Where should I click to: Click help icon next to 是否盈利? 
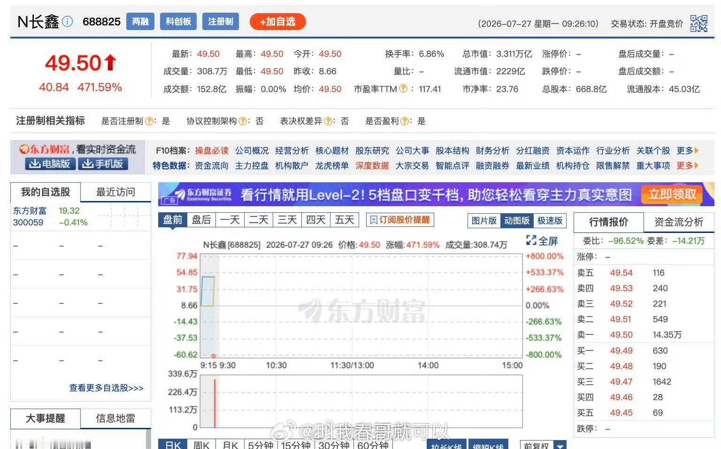coord(405,121)
